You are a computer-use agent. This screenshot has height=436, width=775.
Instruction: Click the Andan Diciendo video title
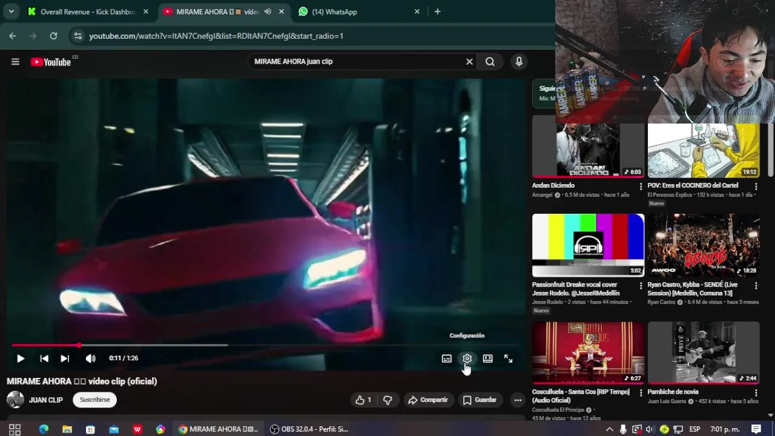[553, 185]
